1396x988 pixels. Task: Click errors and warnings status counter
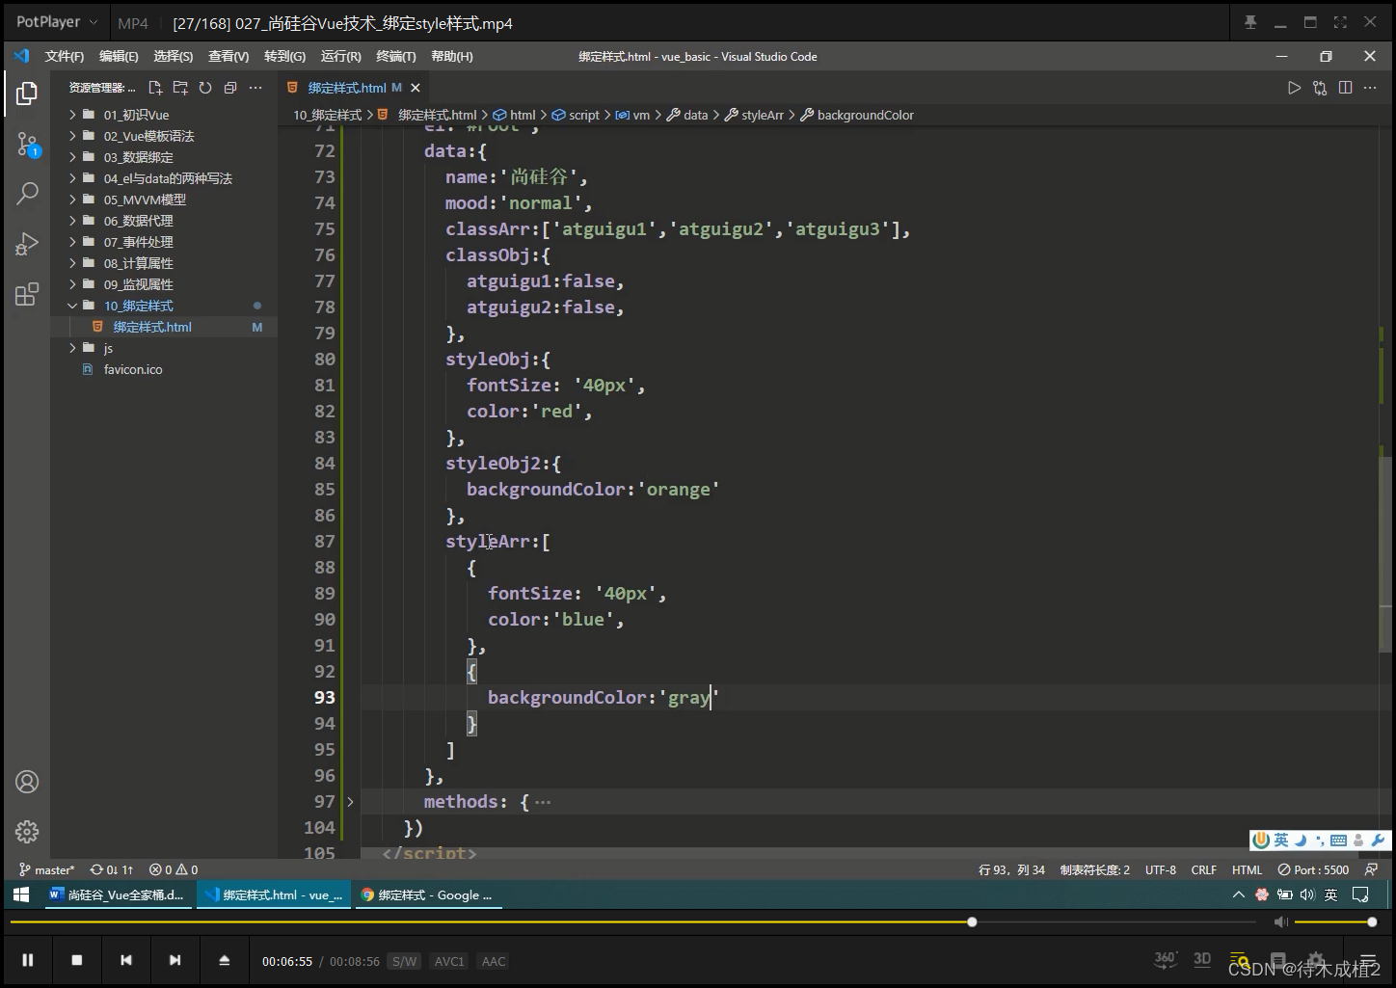(174, 869)
